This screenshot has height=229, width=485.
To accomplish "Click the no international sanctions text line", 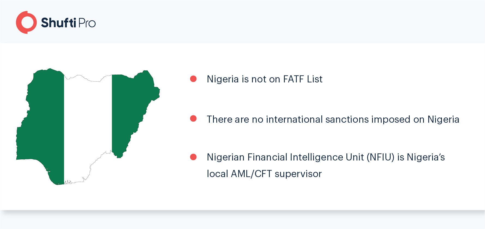I will click(x=333, y=119).
